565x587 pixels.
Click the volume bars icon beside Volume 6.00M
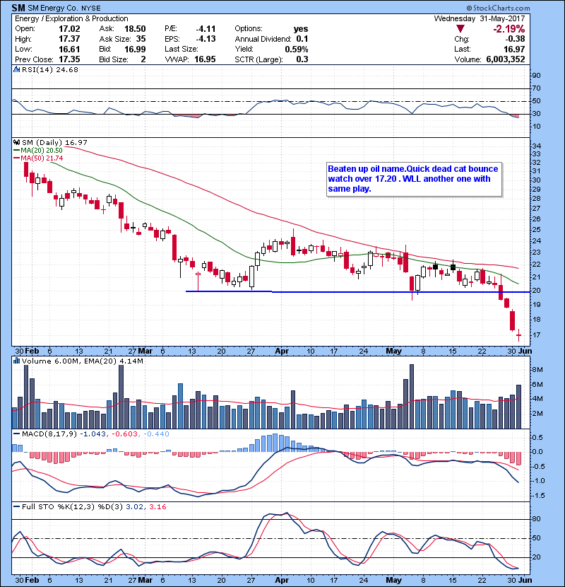pyautogui.click(x=17, y=361)
